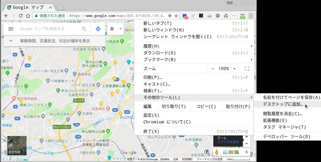Viewport: 321px width, 162px height.
Task: Click the Pegman street view icon
Action: click(217, 152)
